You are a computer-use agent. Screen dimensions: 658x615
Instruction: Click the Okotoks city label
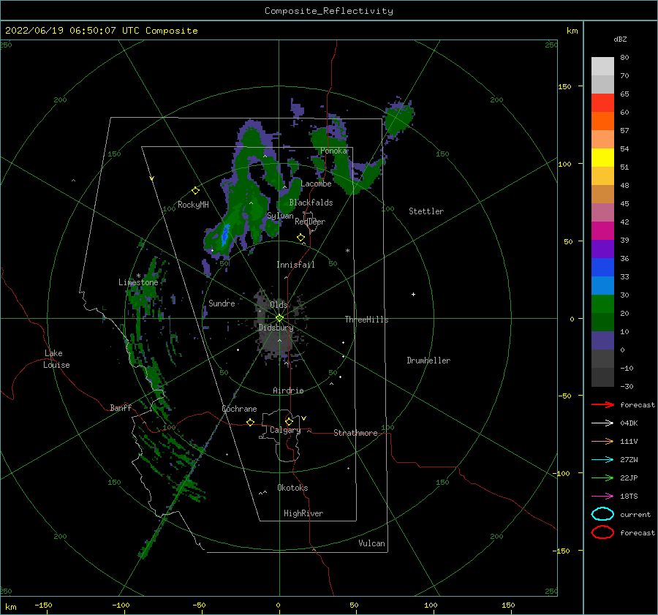pyautogui.click(x=292, y=488)
